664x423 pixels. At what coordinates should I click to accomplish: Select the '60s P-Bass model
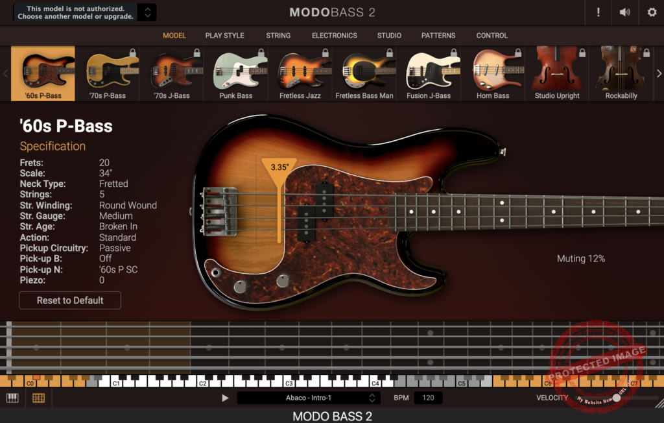pyautogui.click(x=43, y=73)
